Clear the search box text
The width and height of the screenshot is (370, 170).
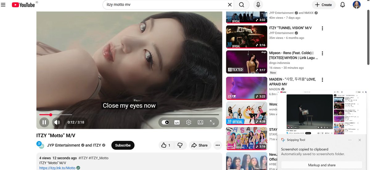(x=230, y=5)
